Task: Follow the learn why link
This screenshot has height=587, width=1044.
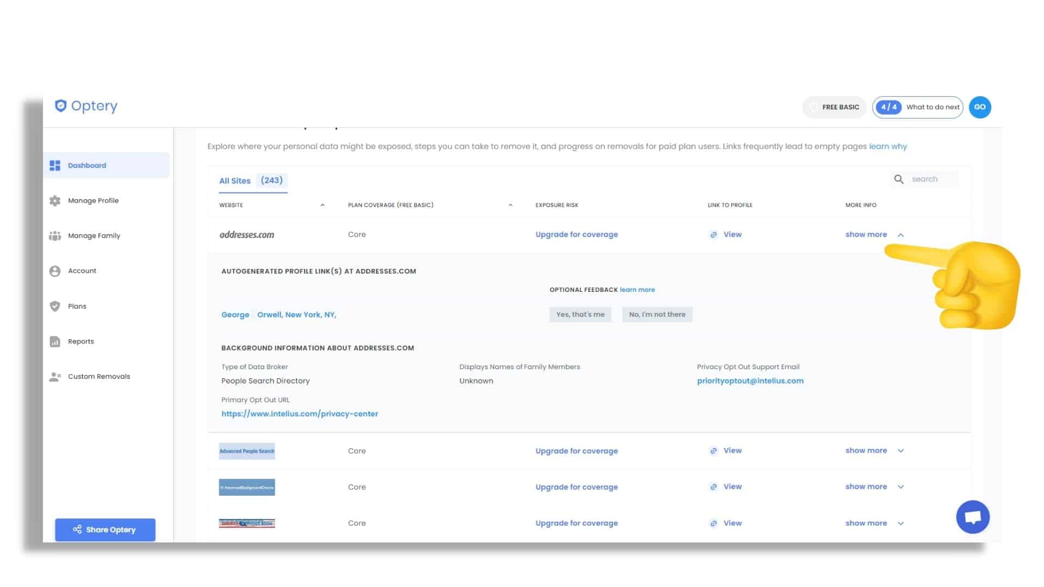Action: 888,146
